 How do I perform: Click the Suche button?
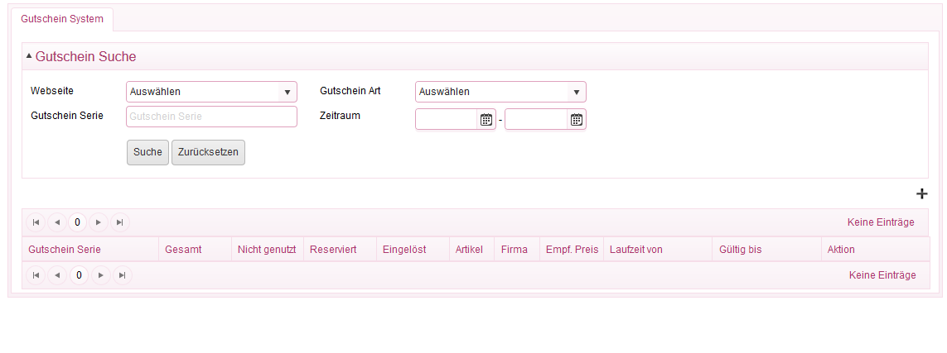click(148, 152)
